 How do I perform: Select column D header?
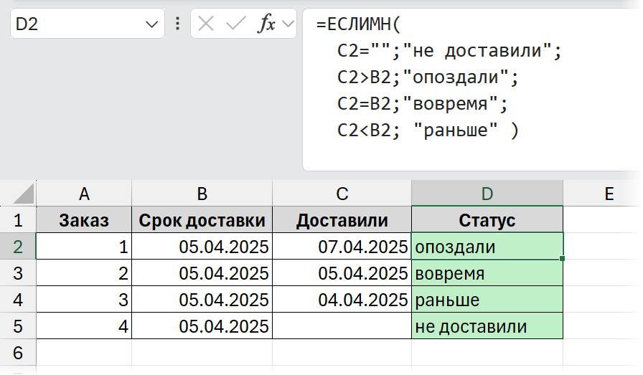tap(487, 194)
